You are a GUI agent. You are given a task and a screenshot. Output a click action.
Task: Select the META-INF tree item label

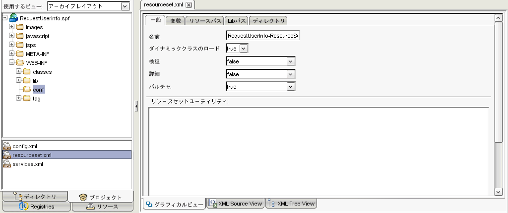click(38, 53)
